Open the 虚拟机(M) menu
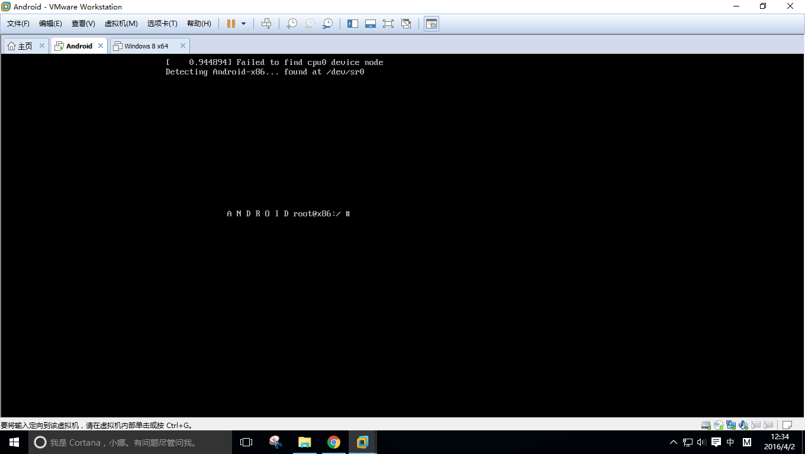 (x=121, y=24)
